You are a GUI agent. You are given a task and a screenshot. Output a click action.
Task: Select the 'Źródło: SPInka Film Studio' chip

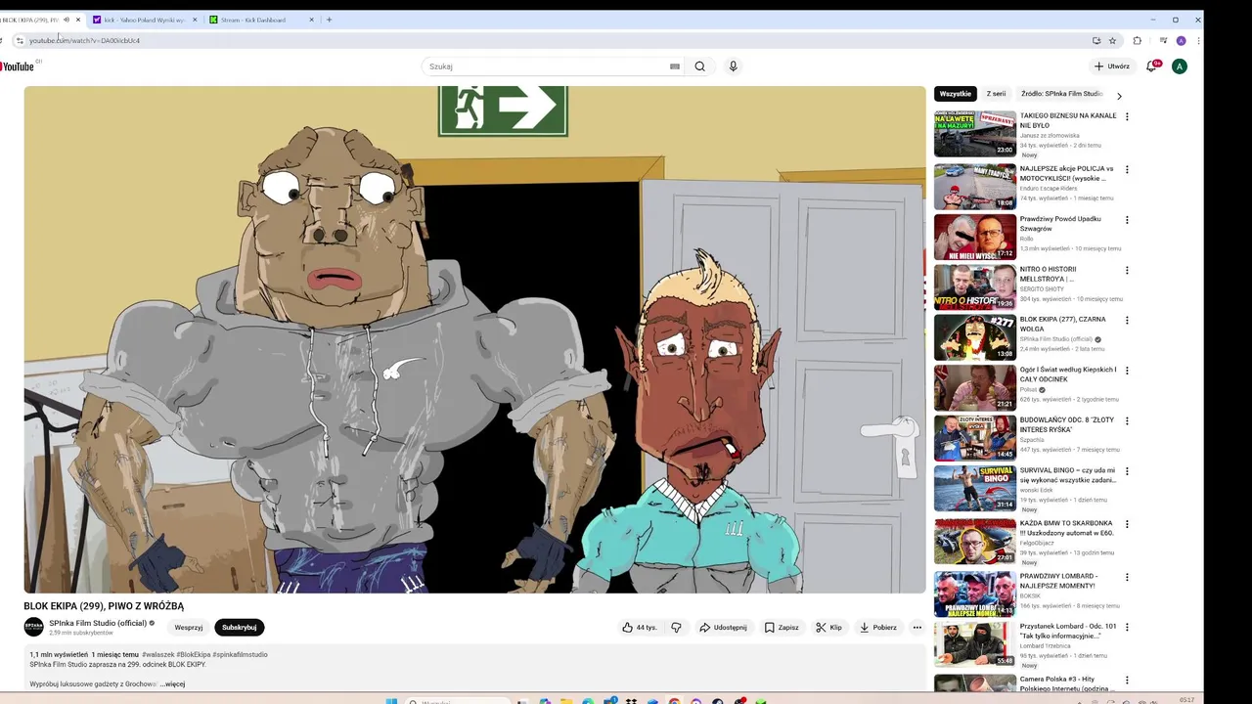click(x=1061, y=94)
